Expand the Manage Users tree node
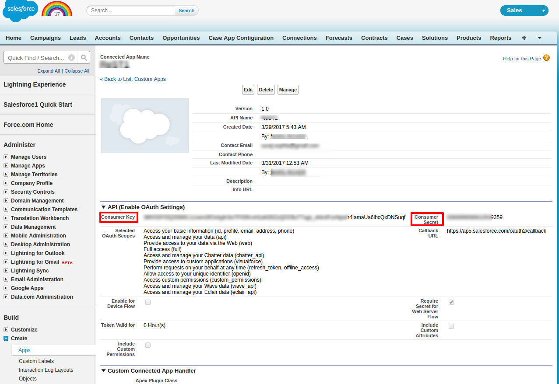Image resolution: width=559 pixels, height=384 pixels. (x=6, y=157)
